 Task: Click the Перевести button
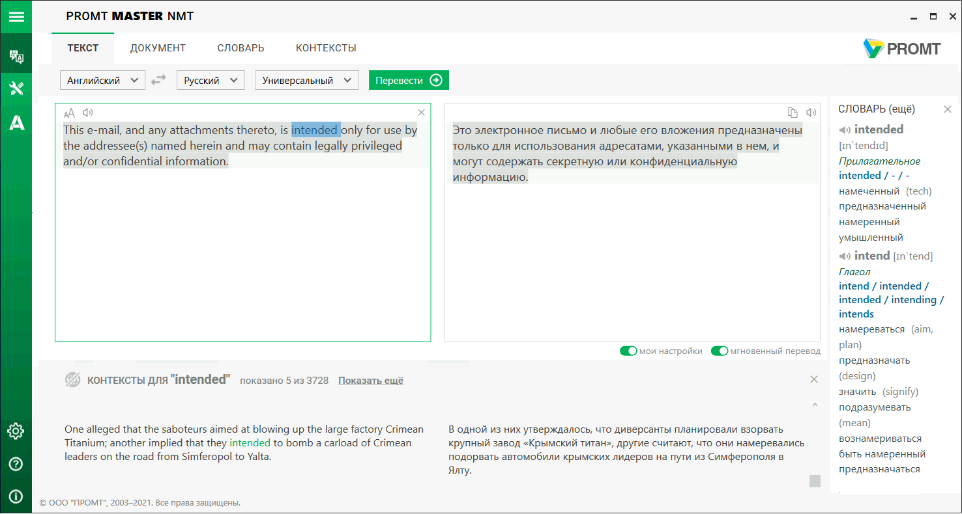(x=409, y=81)
